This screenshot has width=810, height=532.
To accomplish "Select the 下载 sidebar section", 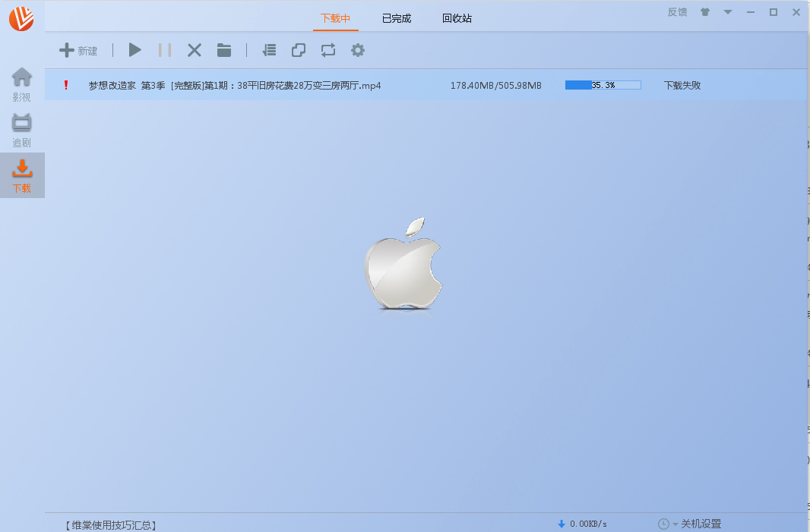I will click(22, 175).
